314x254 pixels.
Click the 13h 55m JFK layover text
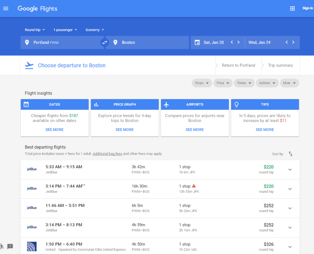tap(189, 192)
